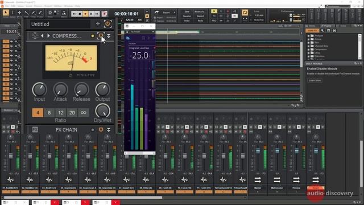Image resolution: width=364 pixels, height=205 pixels.
Task: Select the Select (I-beam) tool
Action: (13, 13)
